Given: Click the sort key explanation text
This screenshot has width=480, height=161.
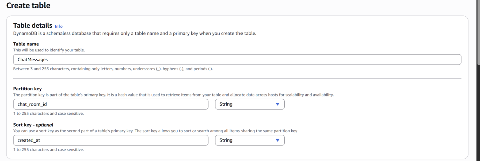Looking at the screenshot, I should tap(155, 131).
